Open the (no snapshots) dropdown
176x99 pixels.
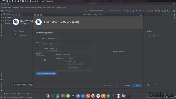(79, 68)
